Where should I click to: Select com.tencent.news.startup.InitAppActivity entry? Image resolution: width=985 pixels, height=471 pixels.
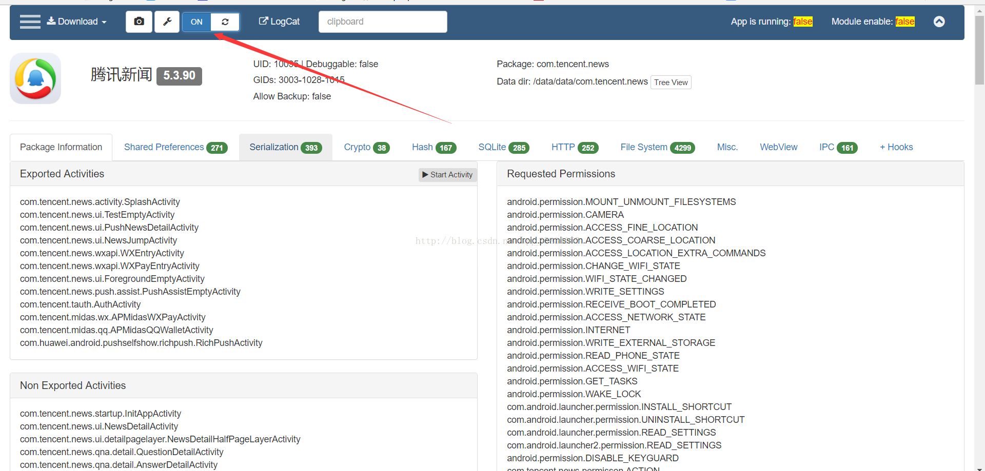coord(101,414)
